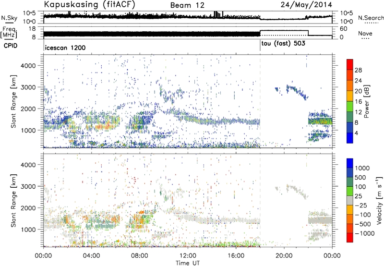
Task: Click the '1000' velocity colorbar tick value
Action: point(362,168)
